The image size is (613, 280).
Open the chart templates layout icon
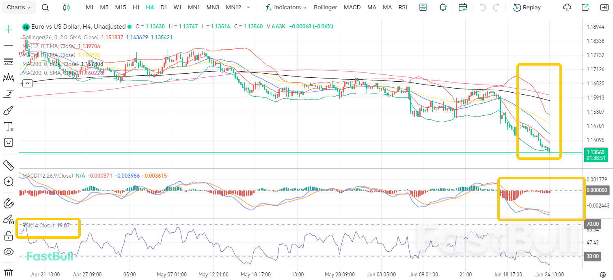[x=423, y=7]
